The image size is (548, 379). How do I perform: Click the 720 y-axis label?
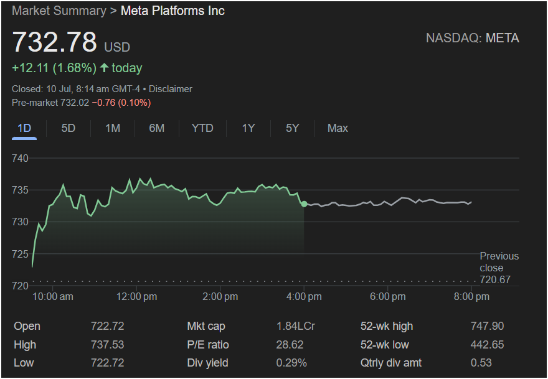click(x=20, y=286)
